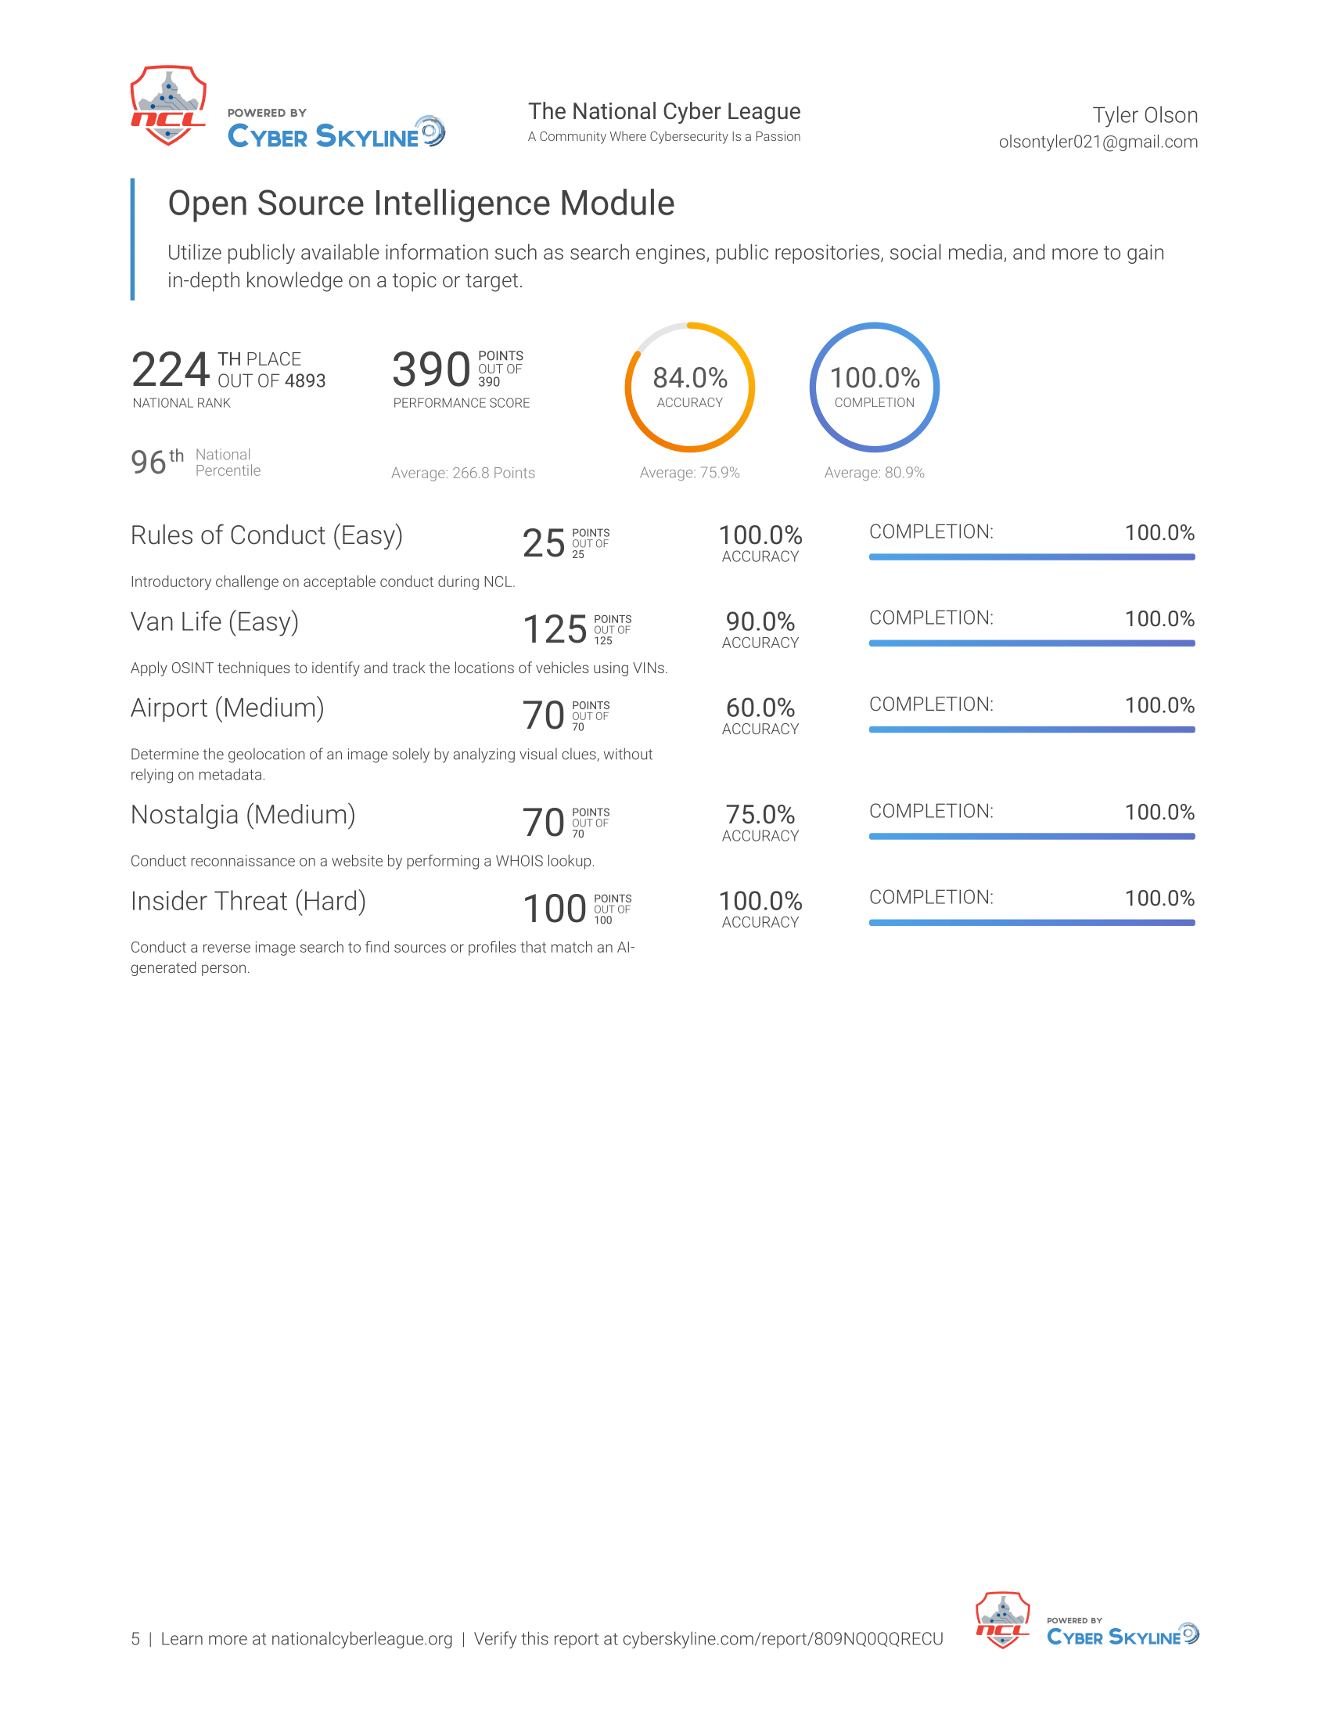
Task: Click the Airport completion progress bar
Action: tap(1031, 730)
